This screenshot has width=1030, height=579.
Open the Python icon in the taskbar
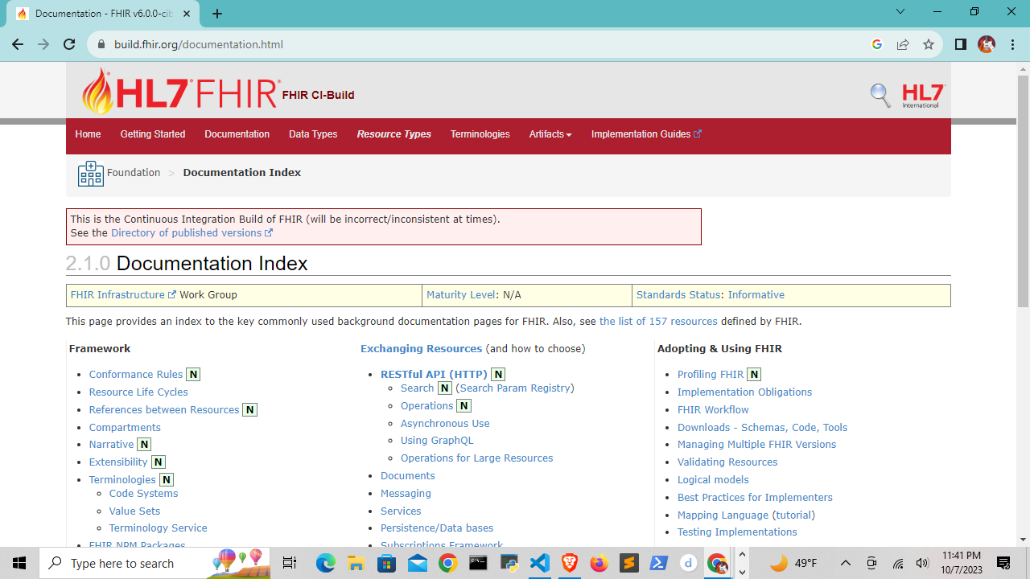[x=509, y=563]
